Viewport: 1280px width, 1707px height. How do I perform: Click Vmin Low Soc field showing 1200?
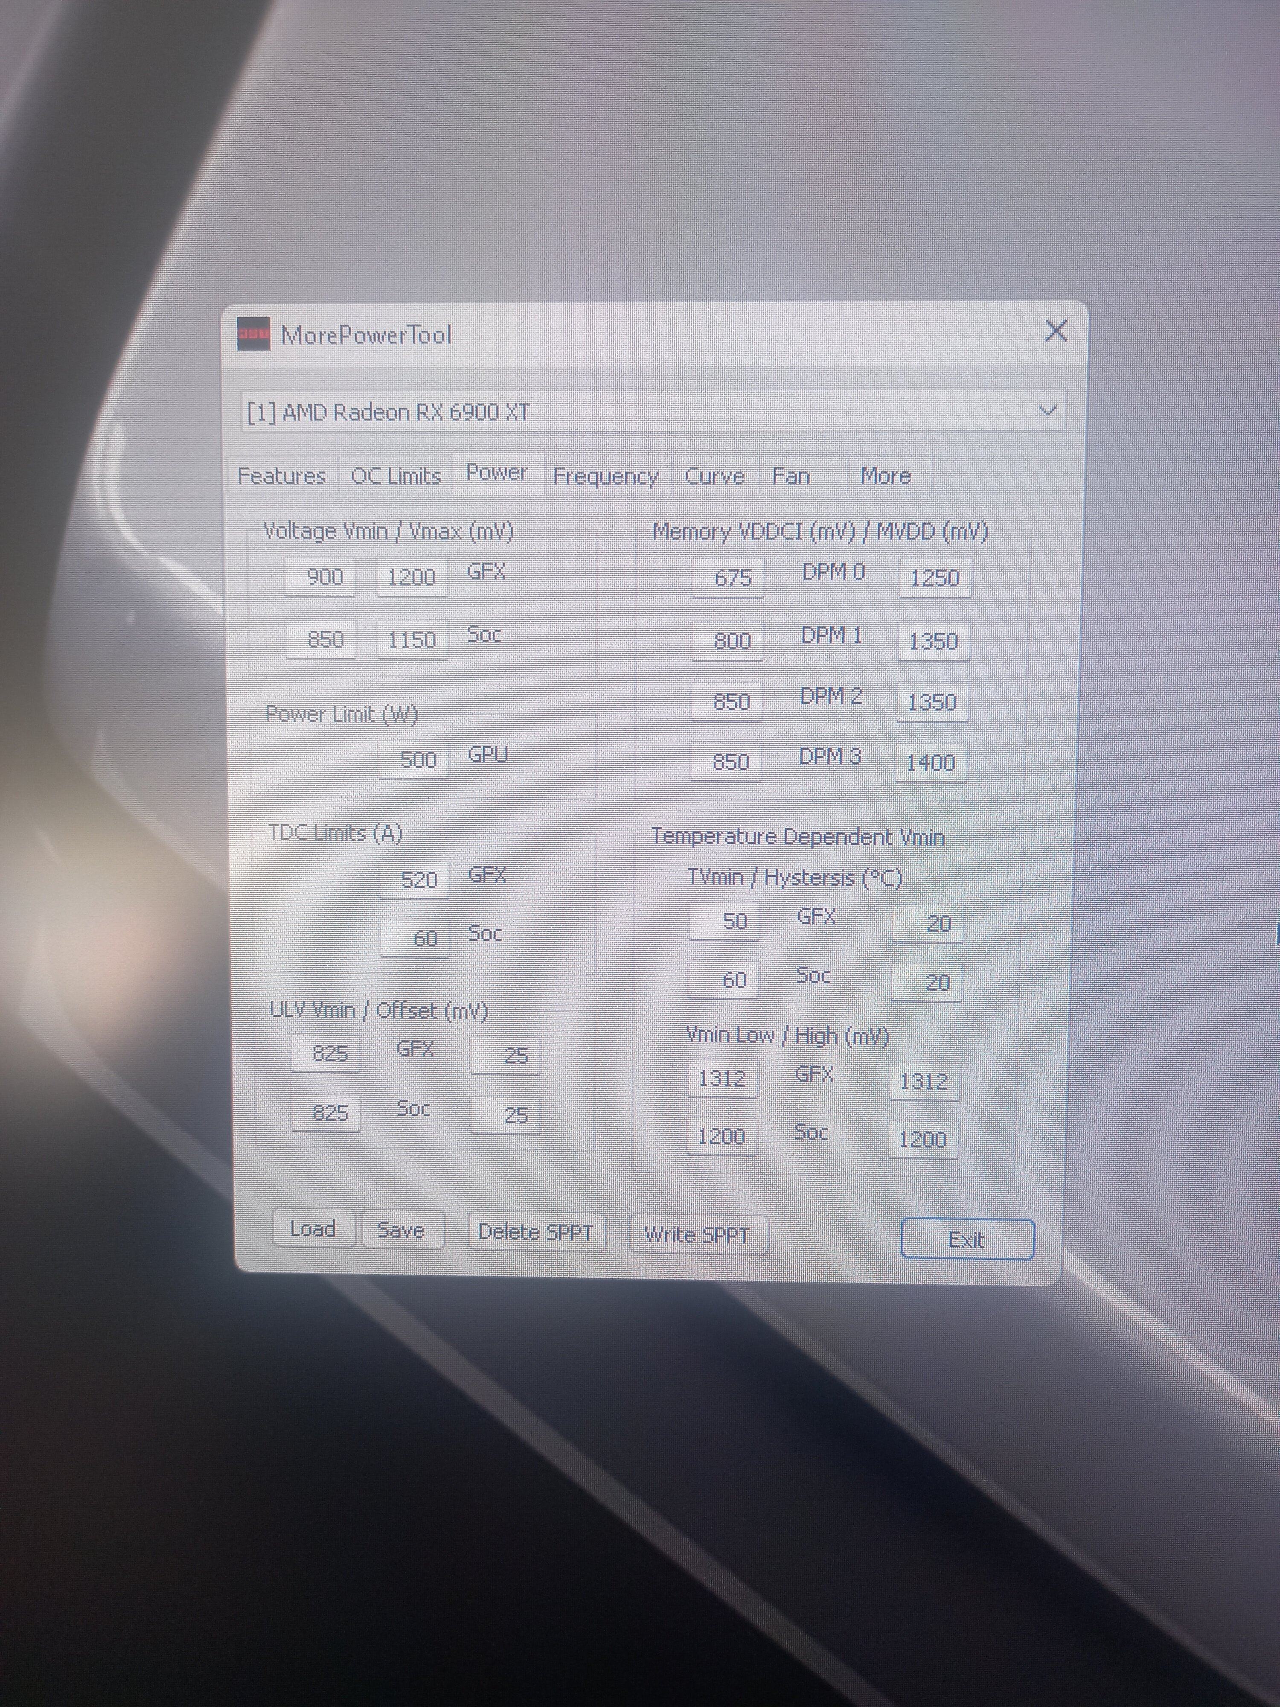[x=721, y=1137]
